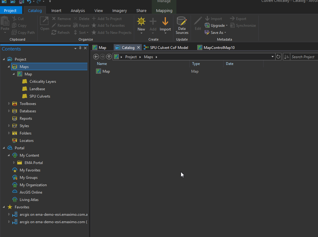Select the Databases node

tap(28, 111)
